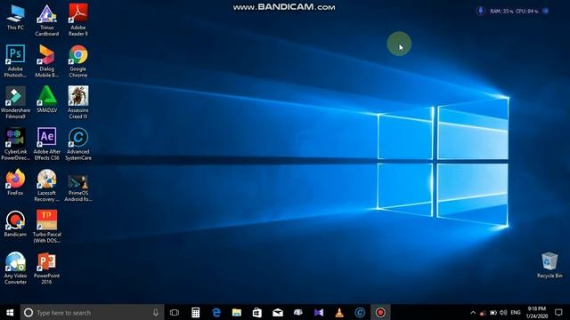The height and width of the screenshot is (320, 570).
Task: Launch VLC media player from taskbar
Action: pos(339,312)
